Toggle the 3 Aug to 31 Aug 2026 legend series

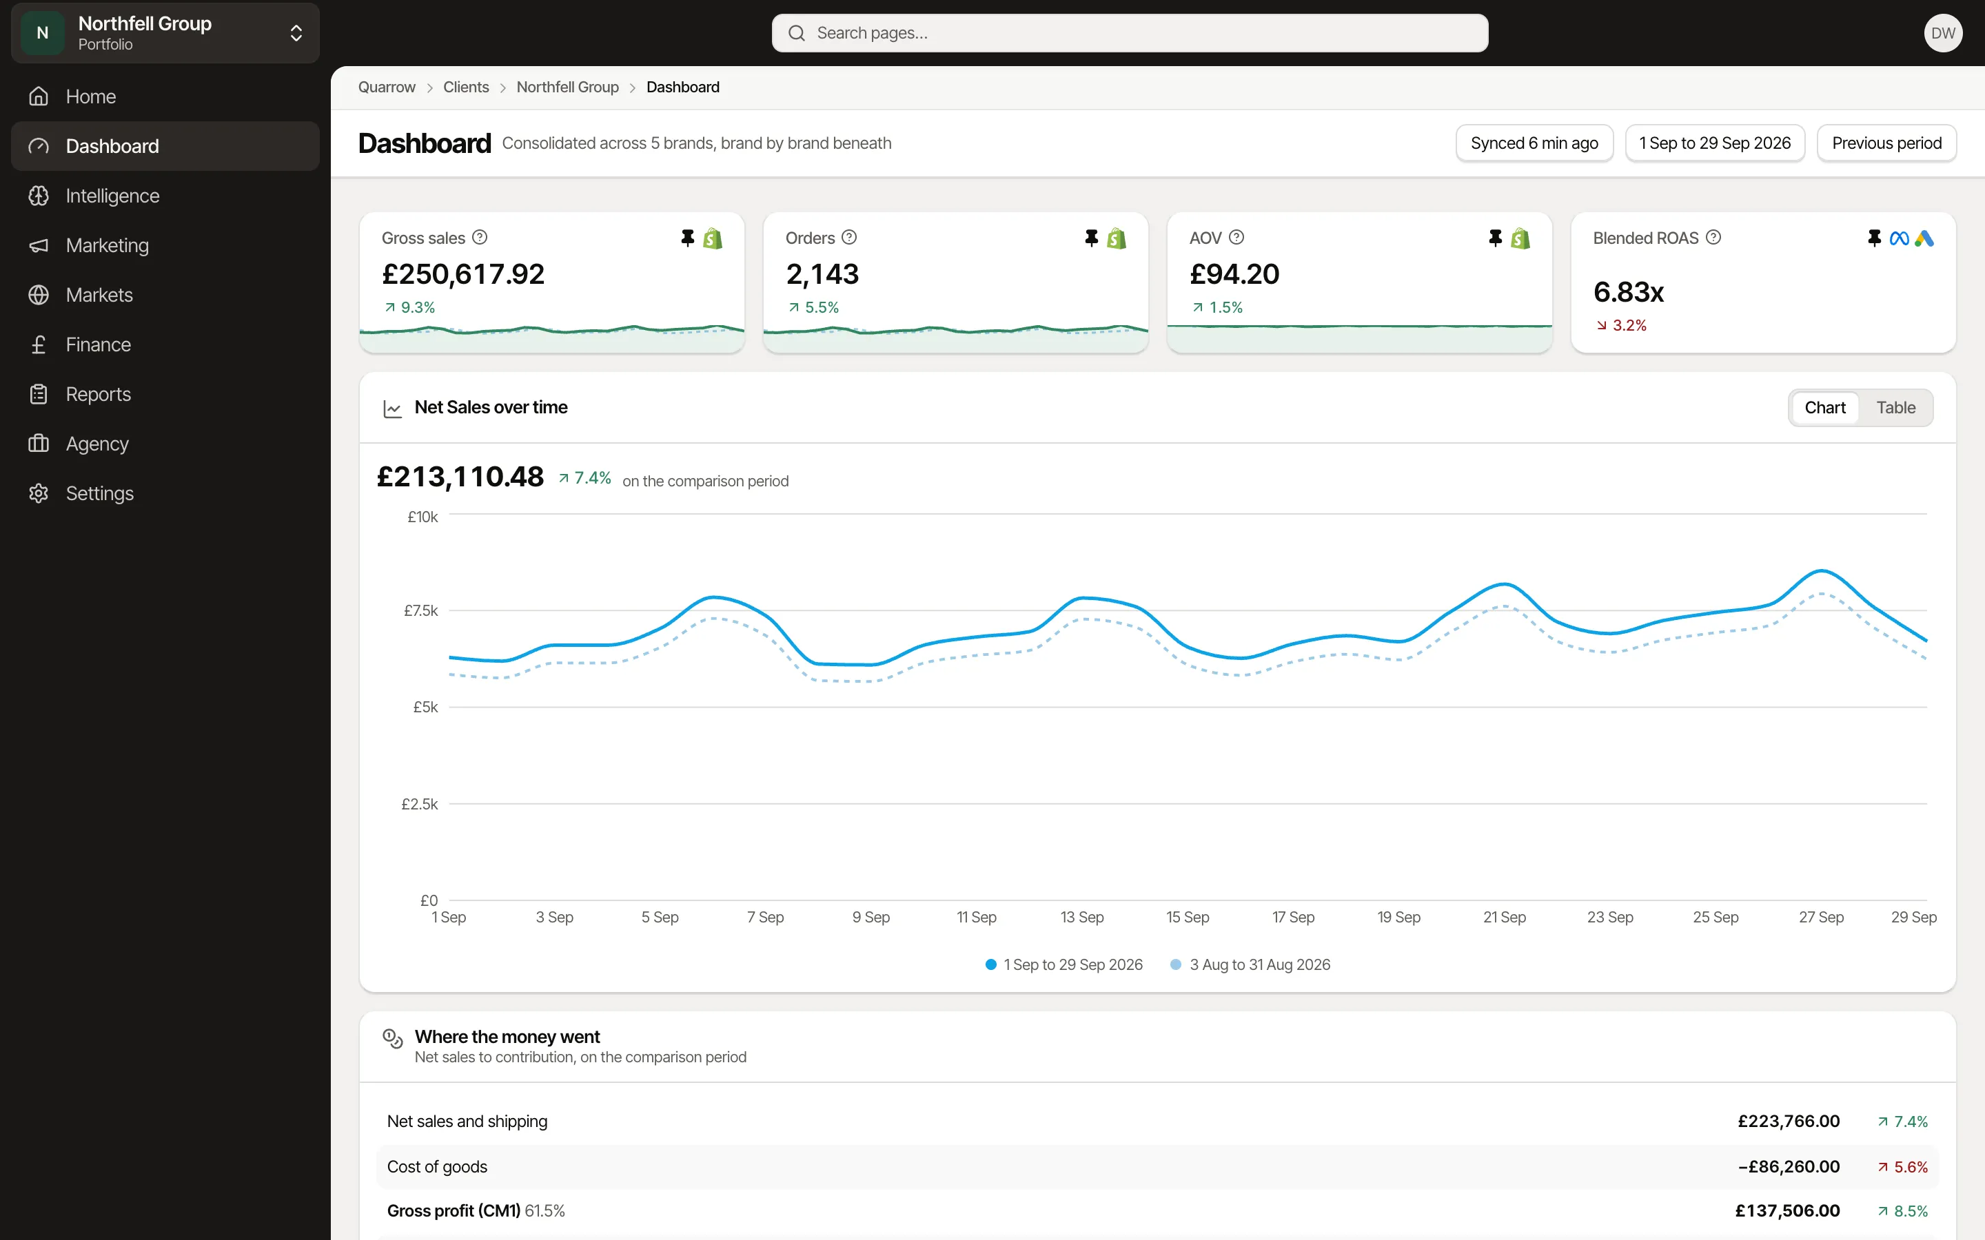click(x=1250, y=964)
